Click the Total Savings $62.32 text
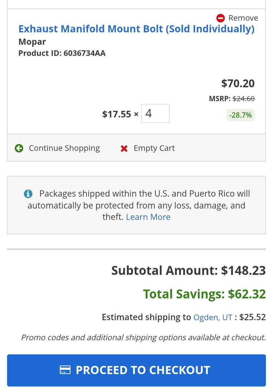The height and width of the screenshot is (388, 273). point(204,294)
